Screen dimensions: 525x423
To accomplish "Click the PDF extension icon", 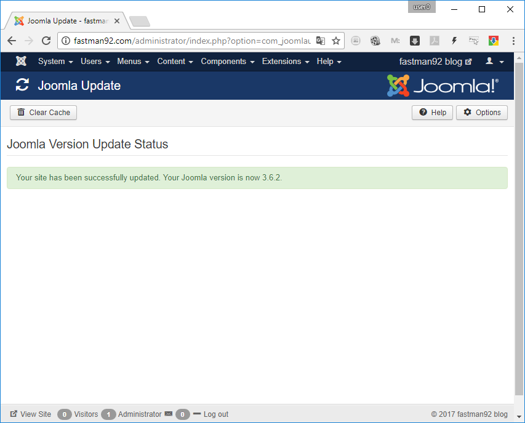I will click(x=435, y=41).
